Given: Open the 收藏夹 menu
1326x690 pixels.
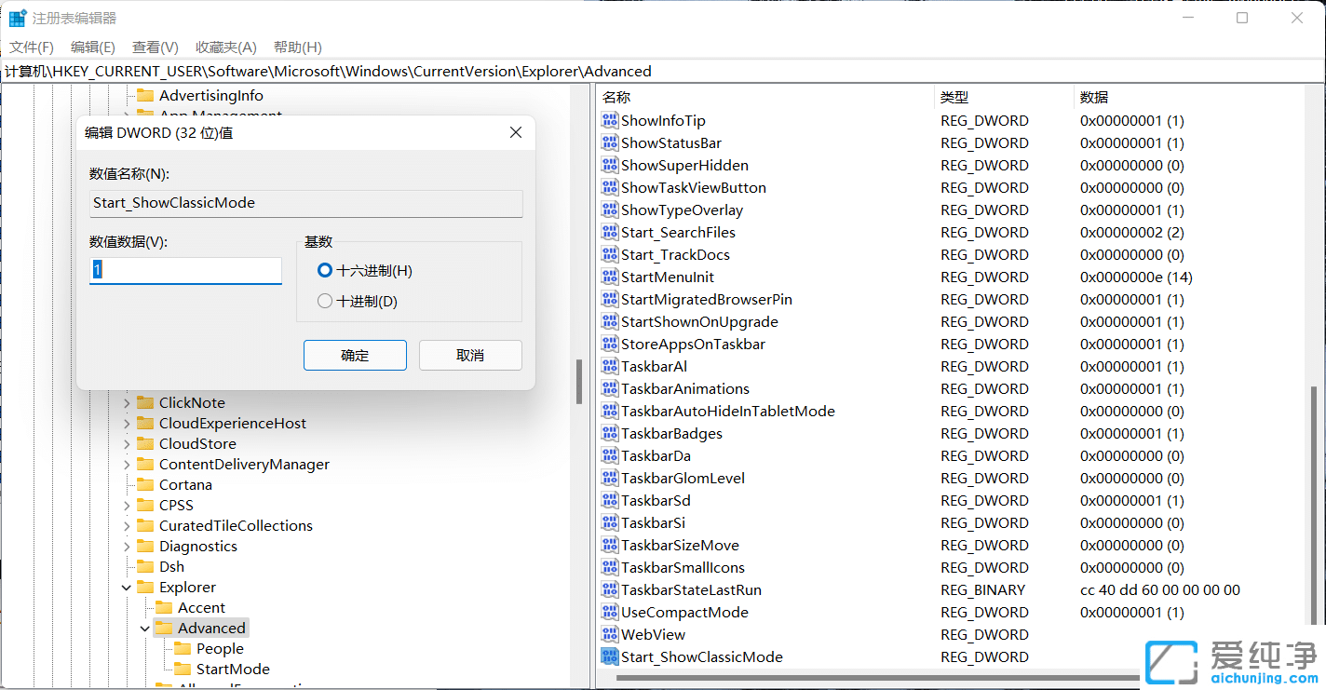Looking at the screenshot, I should click(223, 47).
